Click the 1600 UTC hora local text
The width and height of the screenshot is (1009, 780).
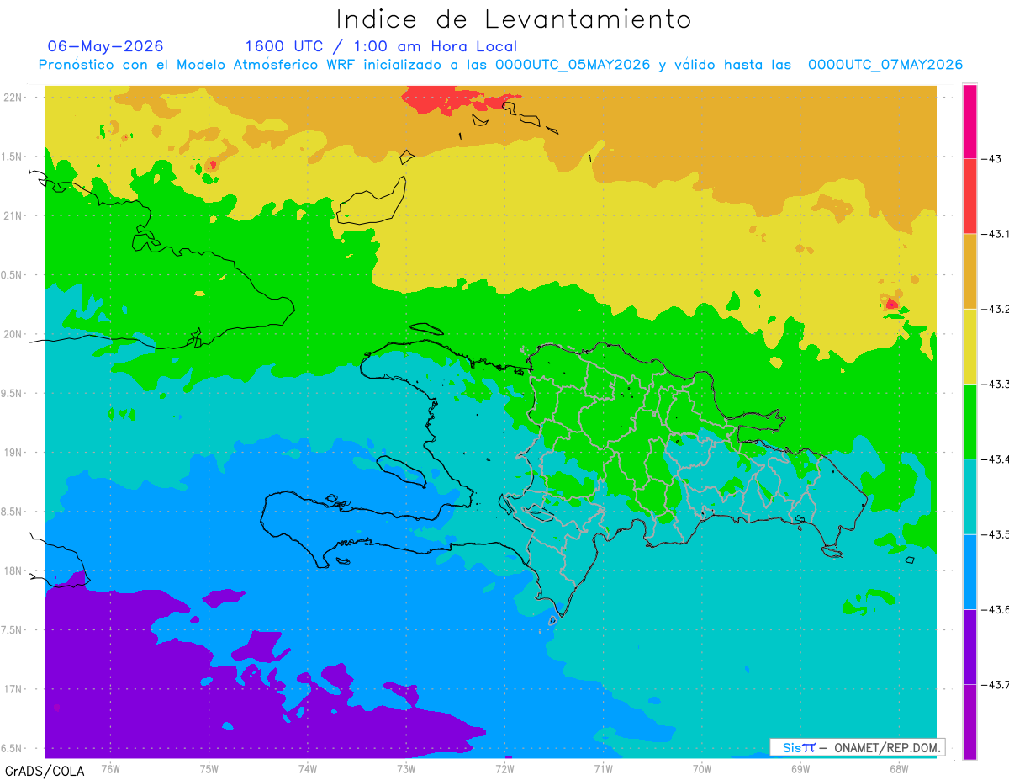click(x=381, y=46)
